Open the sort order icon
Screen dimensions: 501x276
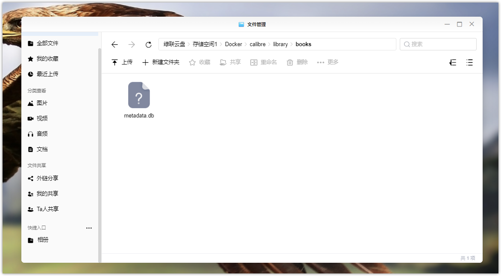452,63
